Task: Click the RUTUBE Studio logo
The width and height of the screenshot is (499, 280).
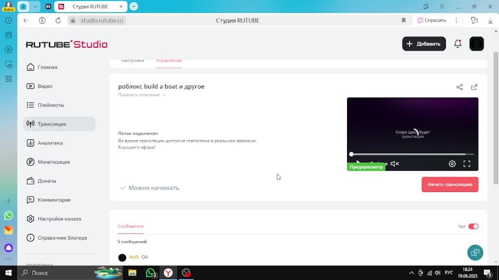Action: tap(67, 44)
